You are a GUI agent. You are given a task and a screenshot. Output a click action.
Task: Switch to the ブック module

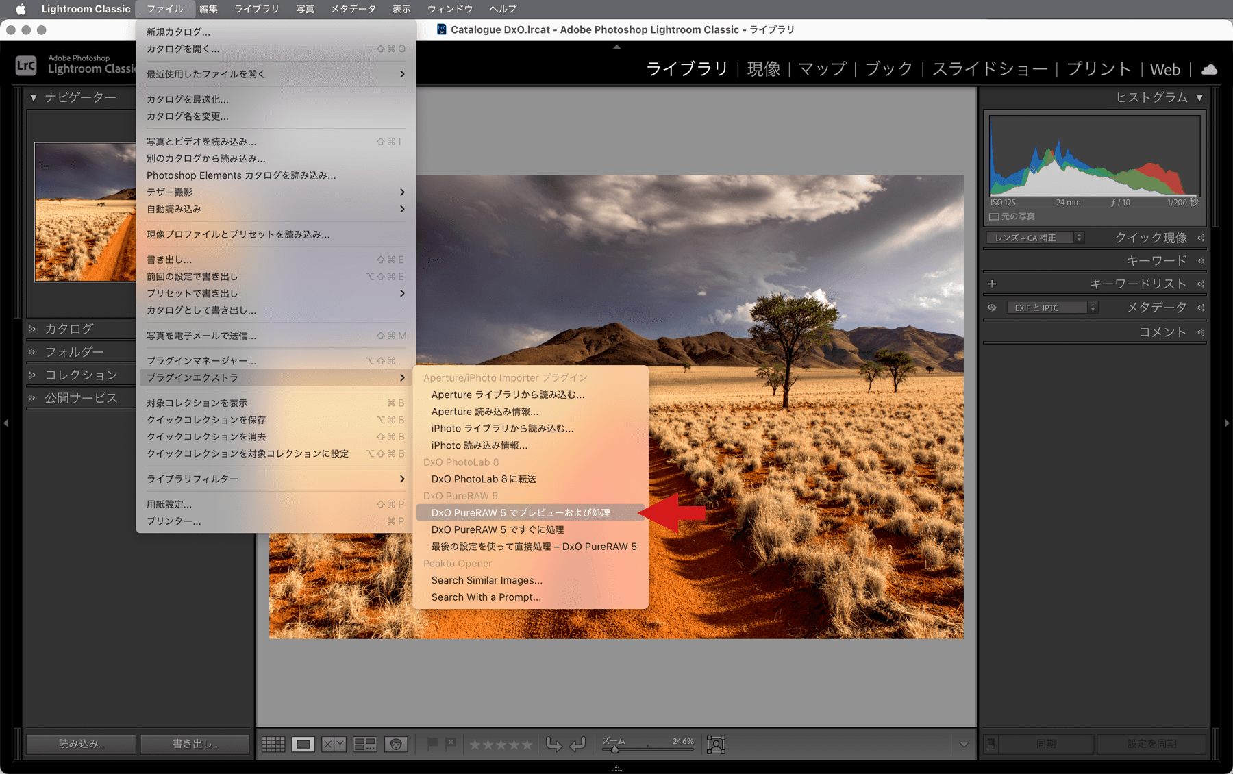[889, 69]
